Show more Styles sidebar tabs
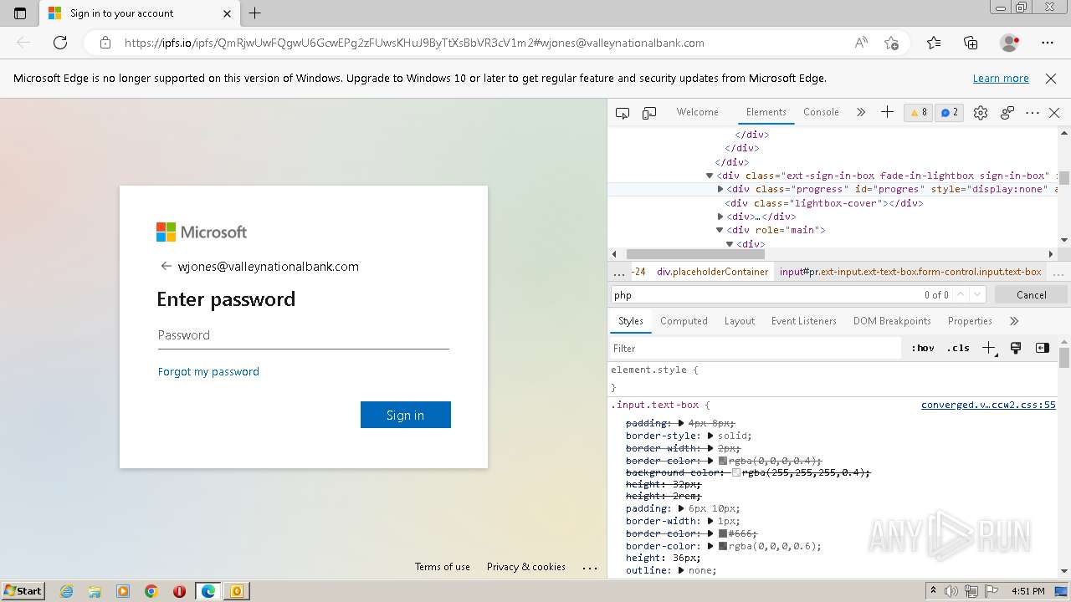The height and width of the screenshot is (602, 1071). pos(1014,321)
